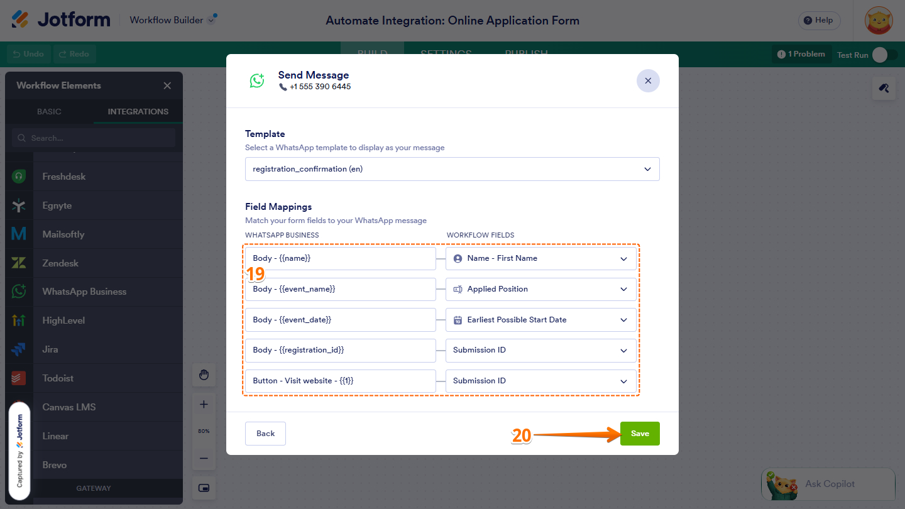Click the WhatsApp Business sidebar icon
The height and width of the screenshot is (509, 905).
click(x=19, y=292)
